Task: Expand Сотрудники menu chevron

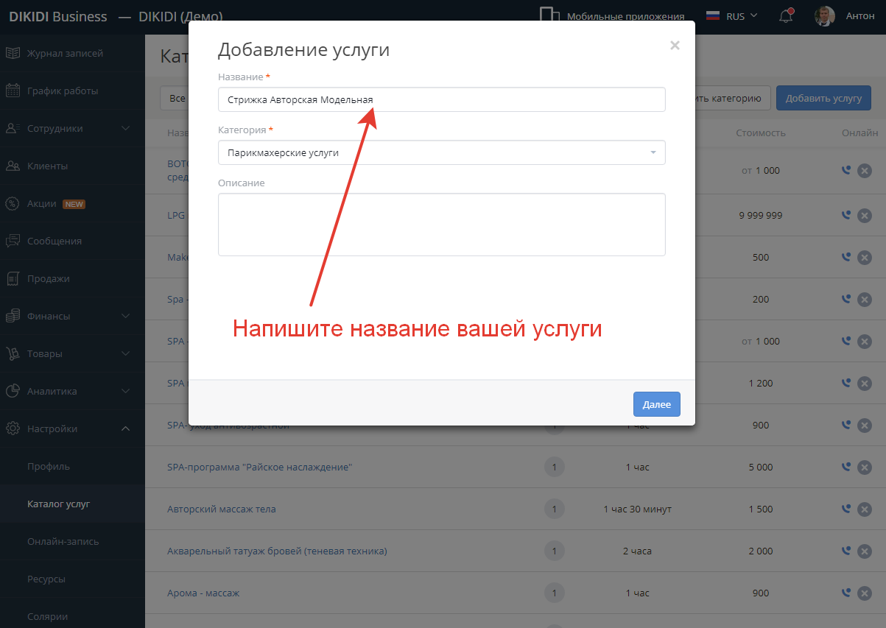Action: click(x=126, y=128)
